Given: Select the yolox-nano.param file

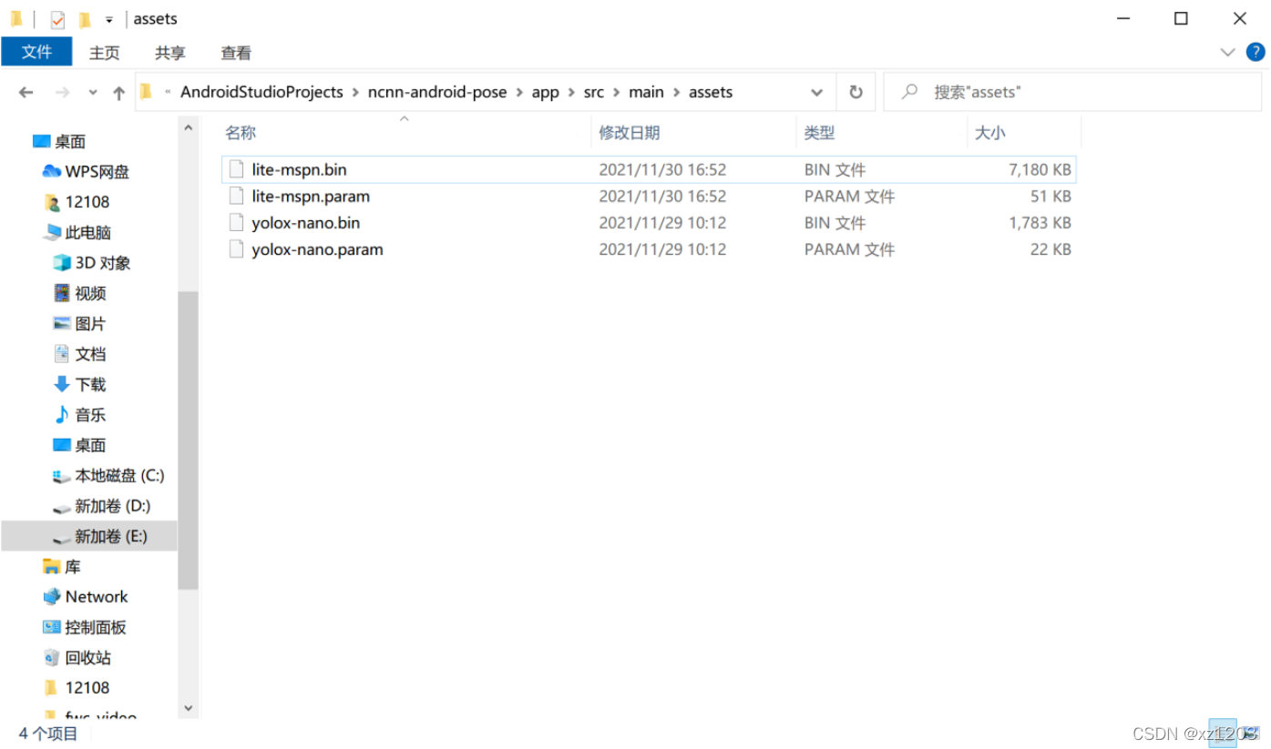Looking at the screenshot, I should [x=649, y=249].
